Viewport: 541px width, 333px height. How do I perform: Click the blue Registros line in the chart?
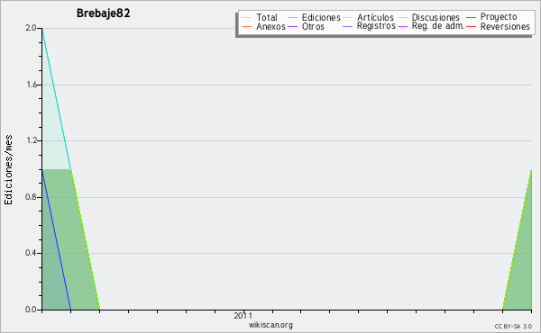point(57,239)
